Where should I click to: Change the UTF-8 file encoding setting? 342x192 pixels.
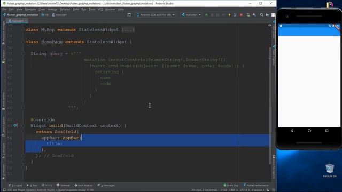pos(245,190)
